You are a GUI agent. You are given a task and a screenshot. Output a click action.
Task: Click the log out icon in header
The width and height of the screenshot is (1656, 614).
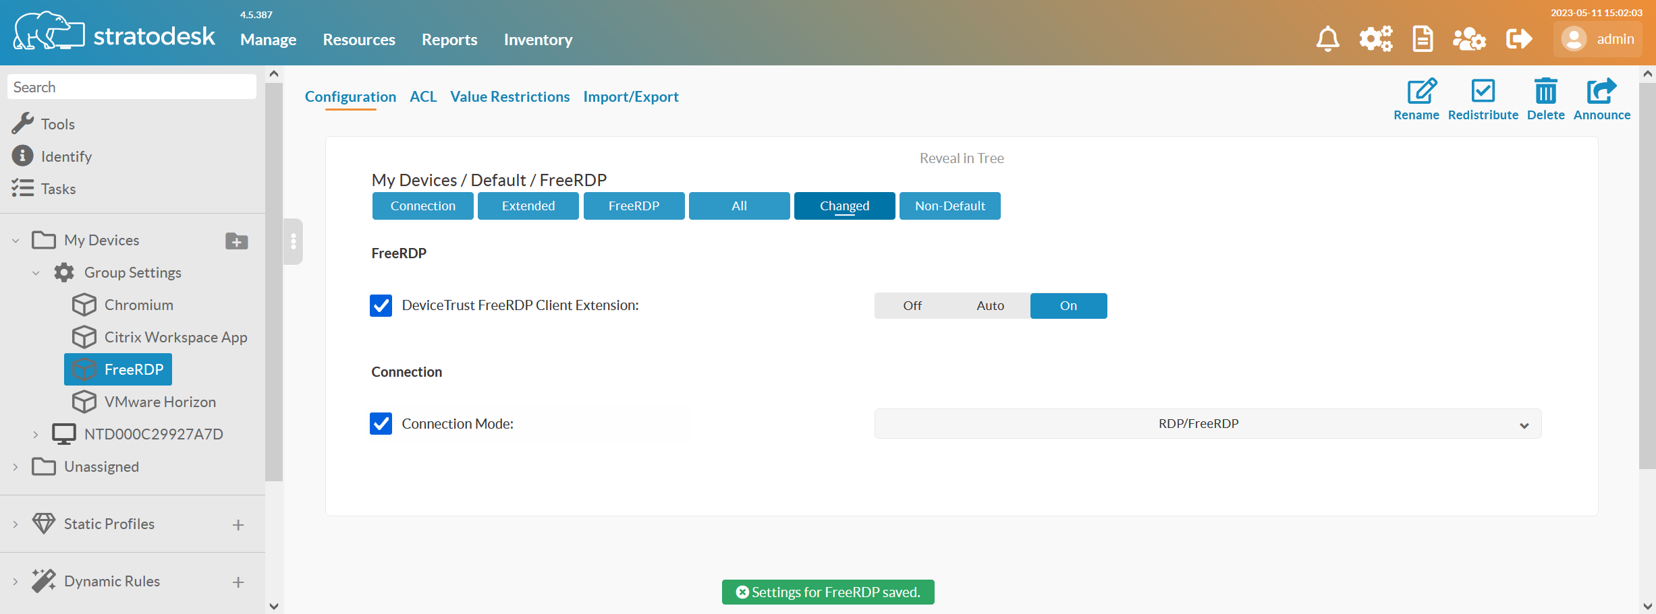(x=1519, y=38)
